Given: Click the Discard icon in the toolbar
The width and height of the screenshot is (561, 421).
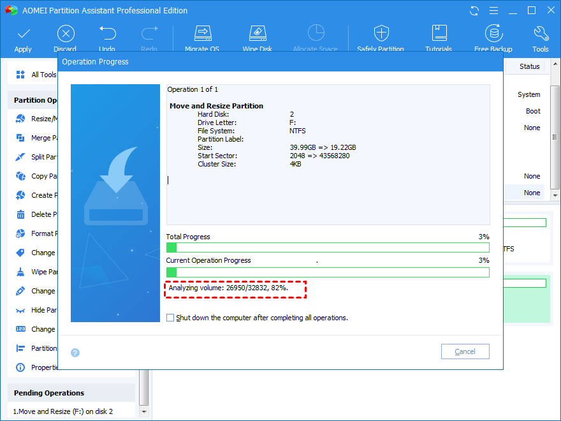Looking at the screenshot, I should [x=66, y=34].
